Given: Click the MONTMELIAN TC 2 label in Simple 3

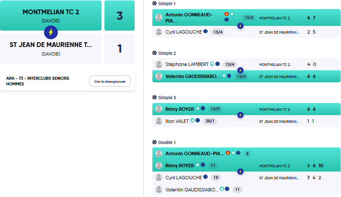Looking at the screenshot, I should (275, 109).
